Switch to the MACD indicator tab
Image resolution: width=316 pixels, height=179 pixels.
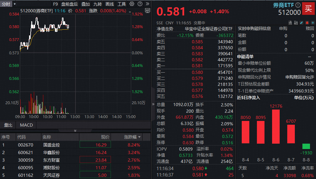coord(26,125)
